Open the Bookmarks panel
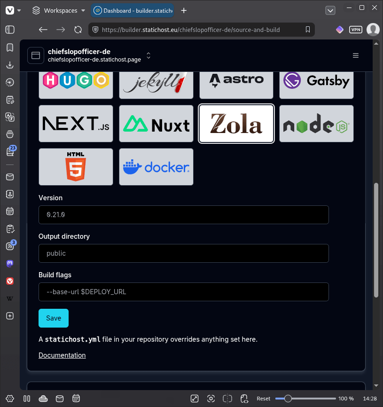Viewport: 383px width, 407px height. (x=10, y=47)
